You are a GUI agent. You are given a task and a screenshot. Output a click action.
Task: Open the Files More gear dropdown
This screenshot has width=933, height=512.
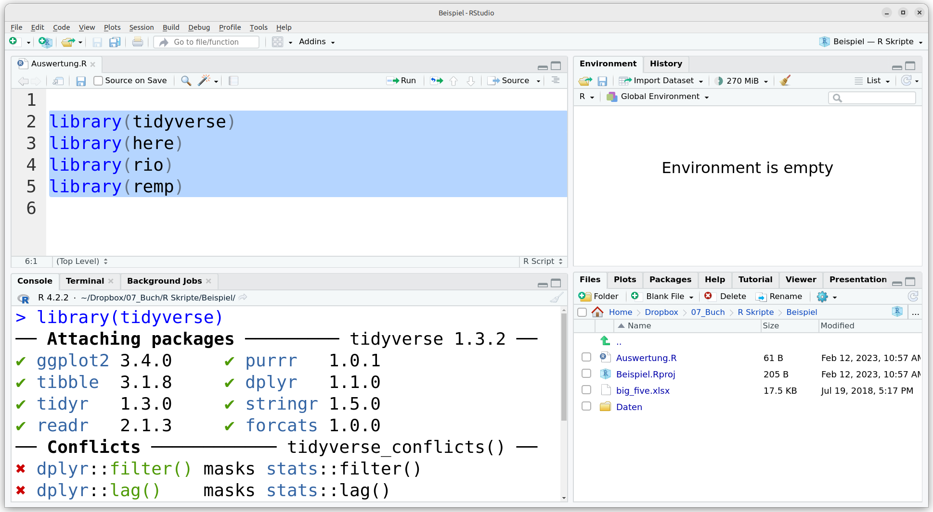point(827,297)
